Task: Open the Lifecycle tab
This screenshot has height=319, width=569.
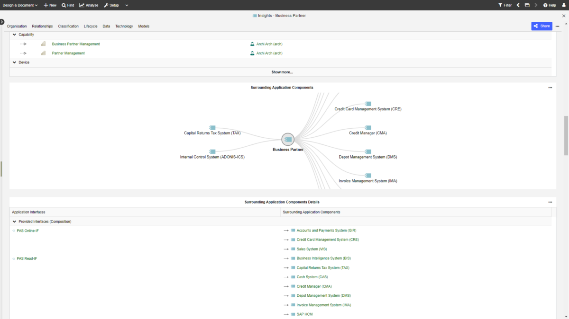Action: (91, 26)
